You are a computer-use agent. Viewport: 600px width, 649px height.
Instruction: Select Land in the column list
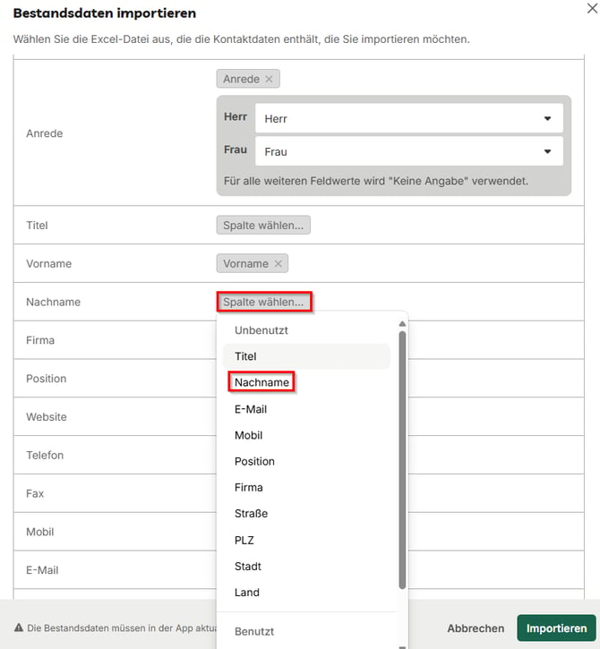[x=306, y=592]
